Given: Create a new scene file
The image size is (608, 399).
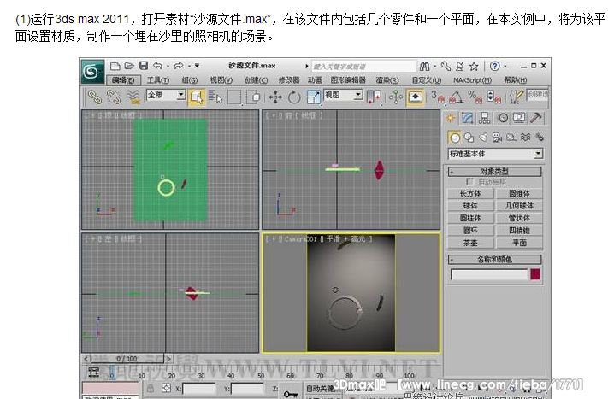Looking at the screenshot, I should tap(115, 66).
